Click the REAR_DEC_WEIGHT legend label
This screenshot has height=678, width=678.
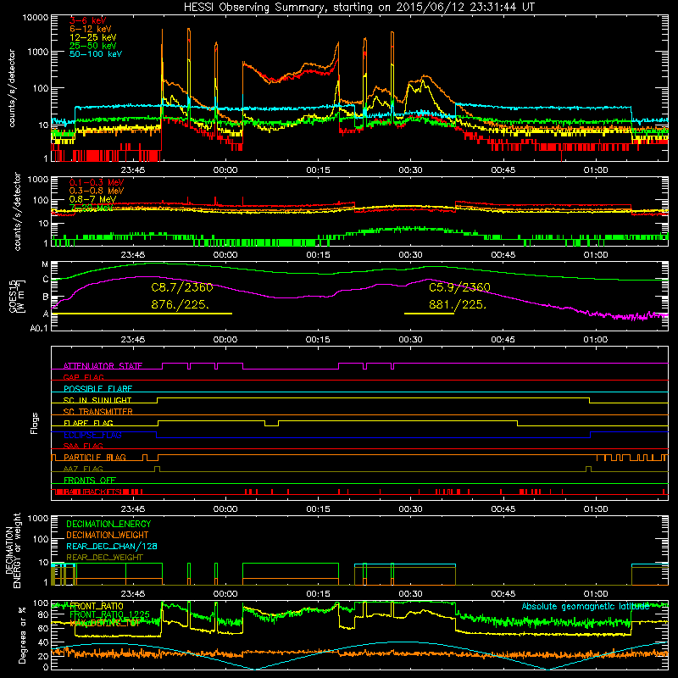pyautogui.click(x=104, y=558)
